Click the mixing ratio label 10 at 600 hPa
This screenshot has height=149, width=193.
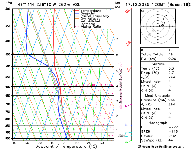coord(93,85)
